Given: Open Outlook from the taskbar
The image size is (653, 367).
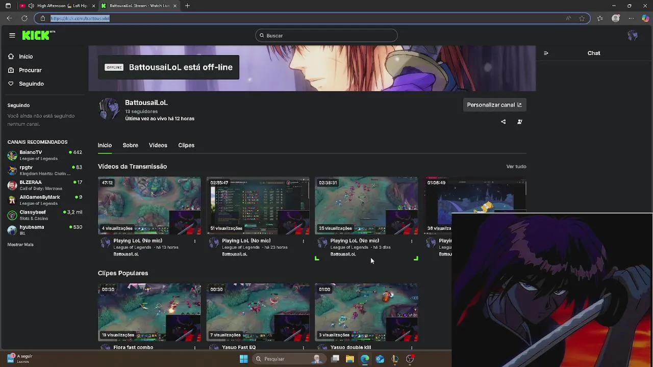Looking at the screenshot, I should tap(380, 359).
